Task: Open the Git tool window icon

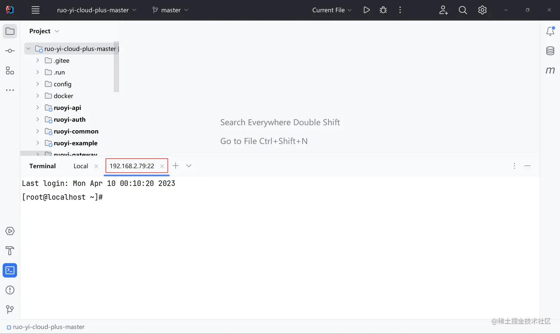Action: [x=10, y=309]
